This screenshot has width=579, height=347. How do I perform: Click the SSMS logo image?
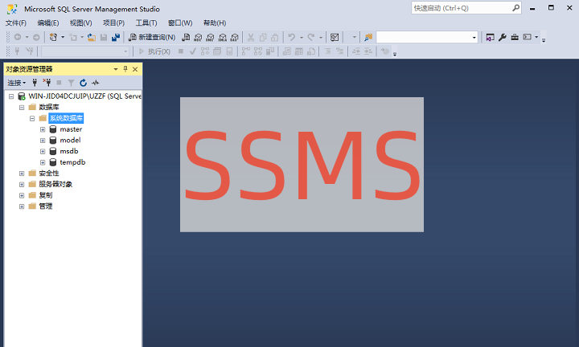302,165
